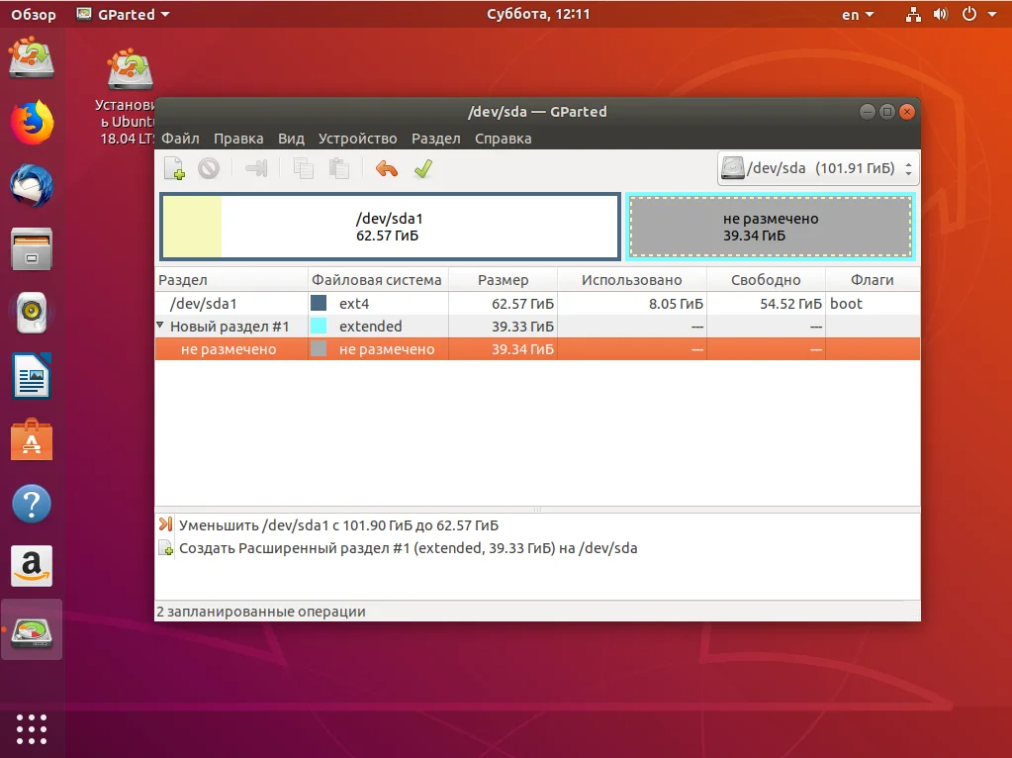Open the Файл menu
1012x758 pixels.
tap(180, 139)
